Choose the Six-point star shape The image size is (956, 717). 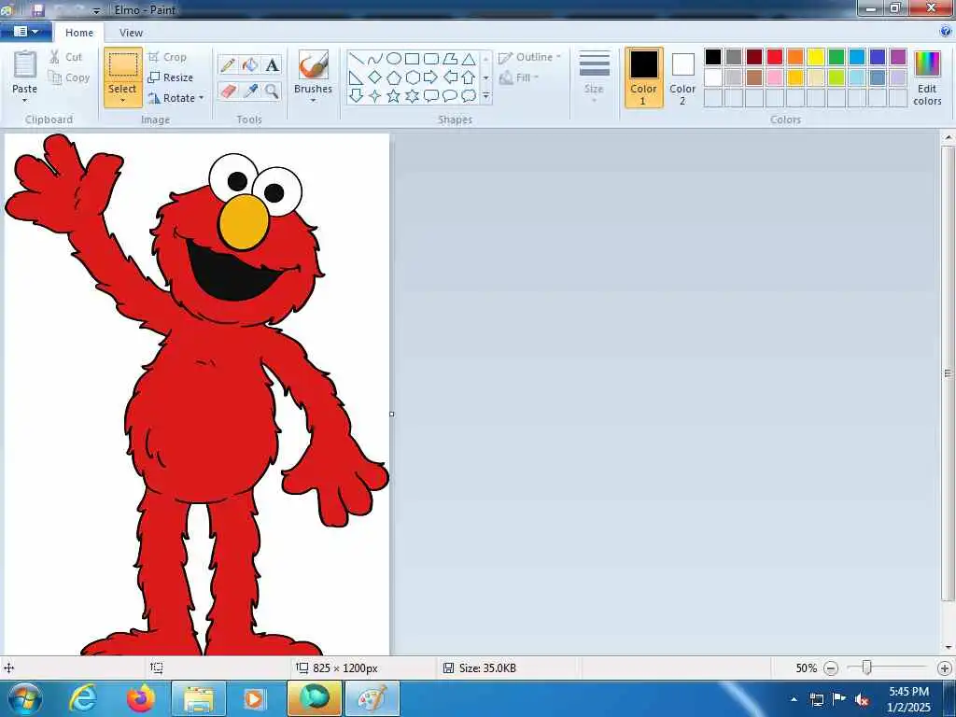pyautogui.click(x=412, y=96)
